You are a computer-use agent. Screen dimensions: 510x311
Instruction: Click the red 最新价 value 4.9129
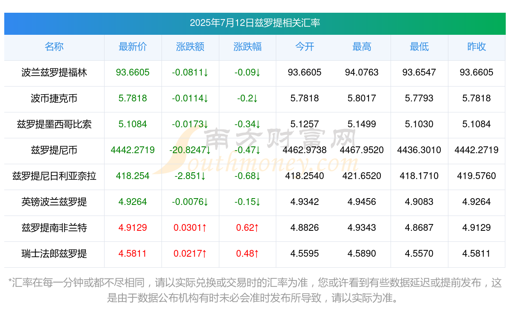click(x=133, y=228)
